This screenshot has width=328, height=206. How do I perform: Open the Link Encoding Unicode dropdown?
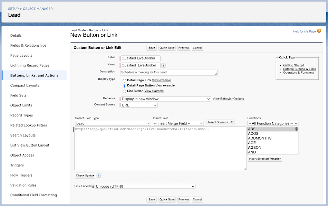(x=145, y=186)
